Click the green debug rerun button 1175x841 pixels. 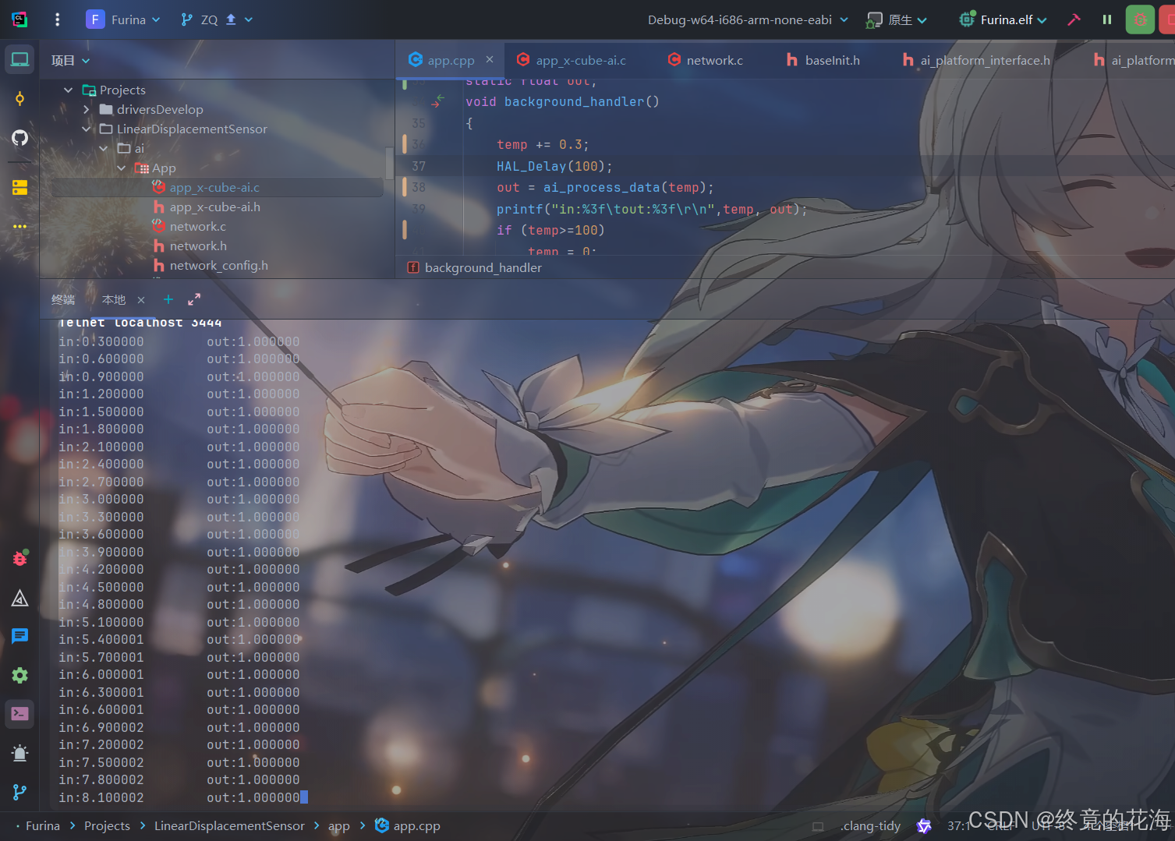pyautogui.click(x=1140, y=19)
